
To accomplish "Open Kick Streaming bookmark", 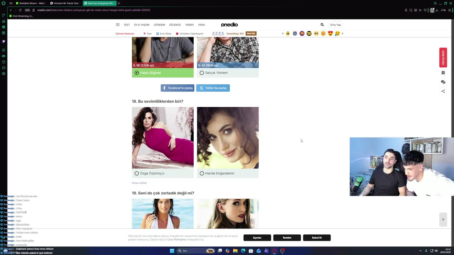I will [x=21, y=16].
